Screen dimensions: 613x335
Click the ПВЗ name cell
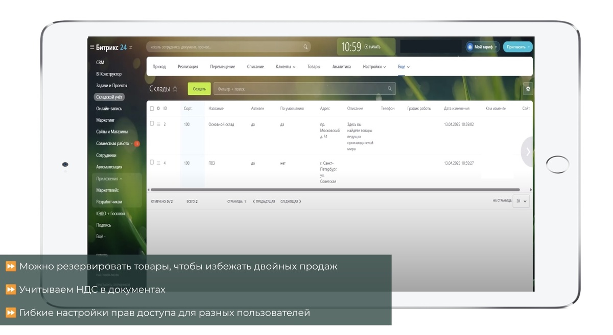click(x=211, y=163)
